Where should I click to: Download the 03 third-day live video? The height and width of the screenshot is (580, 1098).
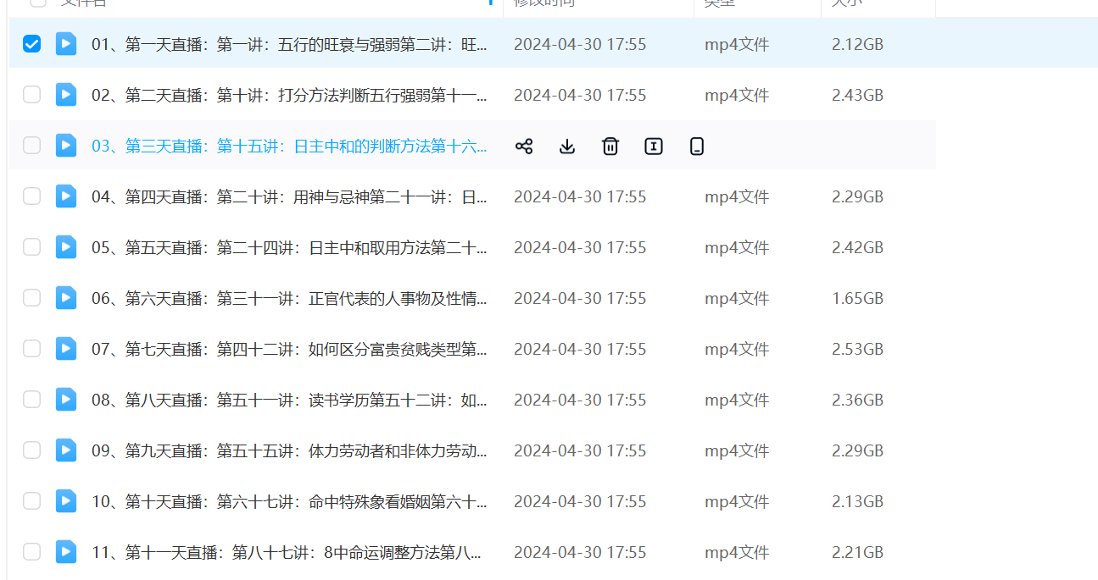[567, 146]
